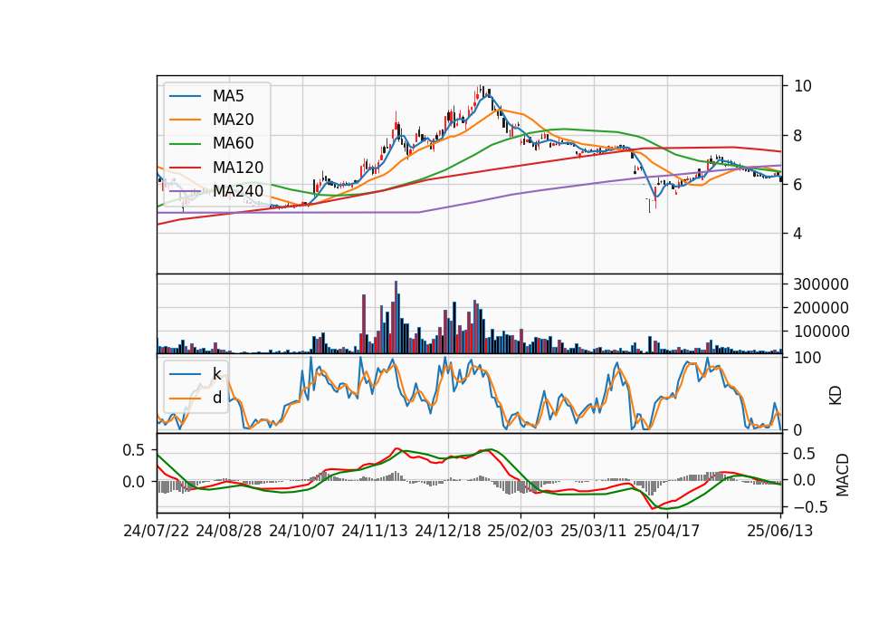
Task: Click the MA240 legend label
Action: (x=238, y=191)
